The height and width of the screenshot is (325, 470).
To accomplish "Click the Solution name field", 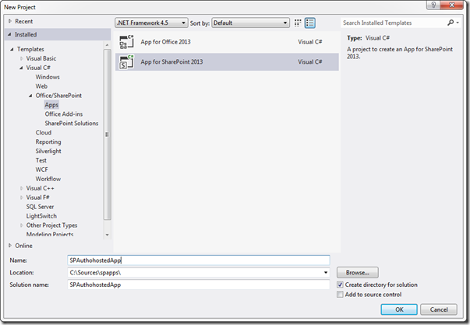I will click(199, 285).
